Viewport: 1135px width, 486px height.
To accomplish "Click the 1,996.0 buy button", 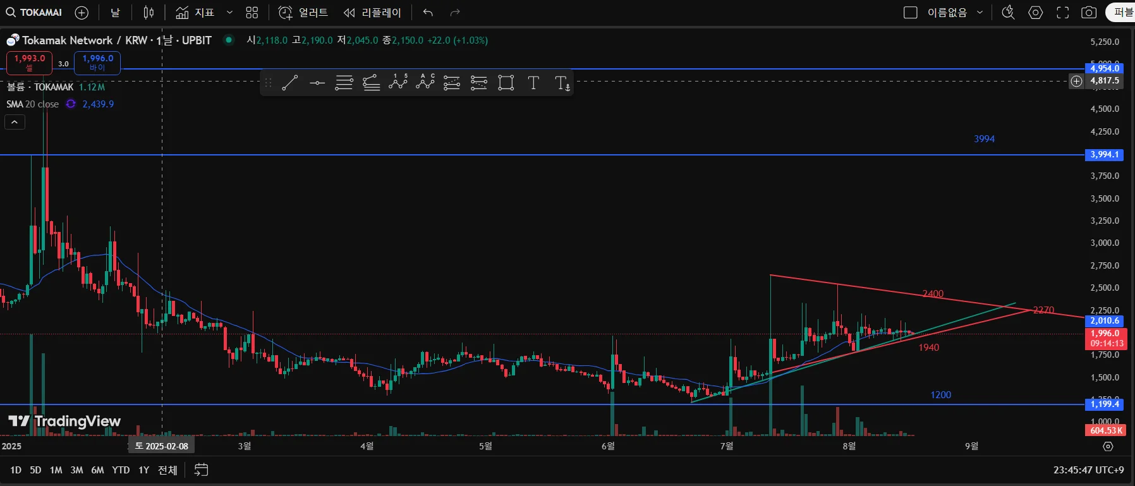I will coord(97,63).
